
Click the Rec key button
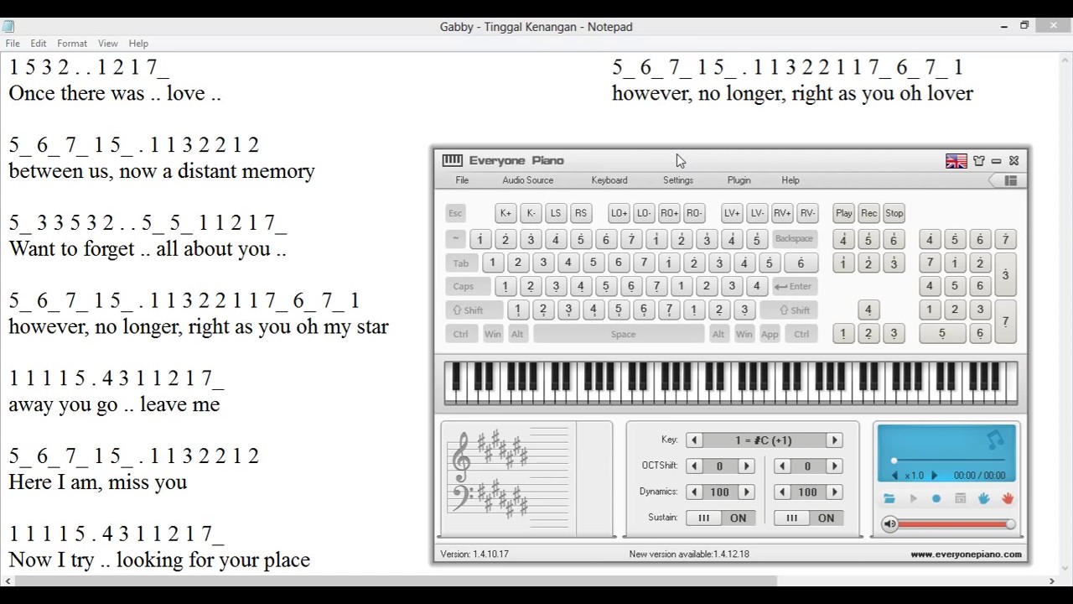(x=868, y=213)
